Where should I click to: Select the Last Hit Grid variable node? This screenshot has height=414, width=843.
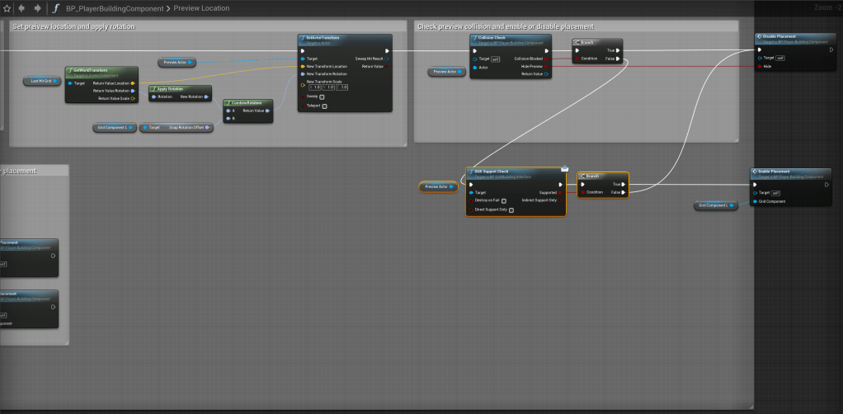[41, 82]
